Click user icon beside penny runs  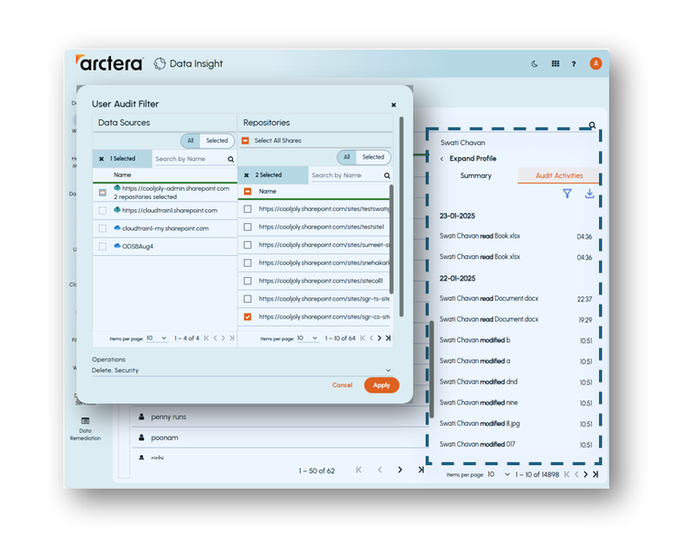(x=141, y=416)
